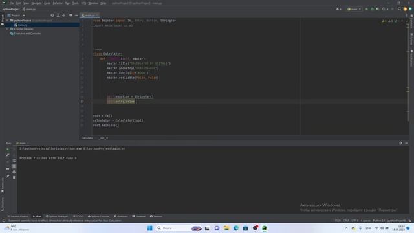Viewport: 414px width, 233px height.
Task: Open the Terminal tool window
Action: (139, 216)
